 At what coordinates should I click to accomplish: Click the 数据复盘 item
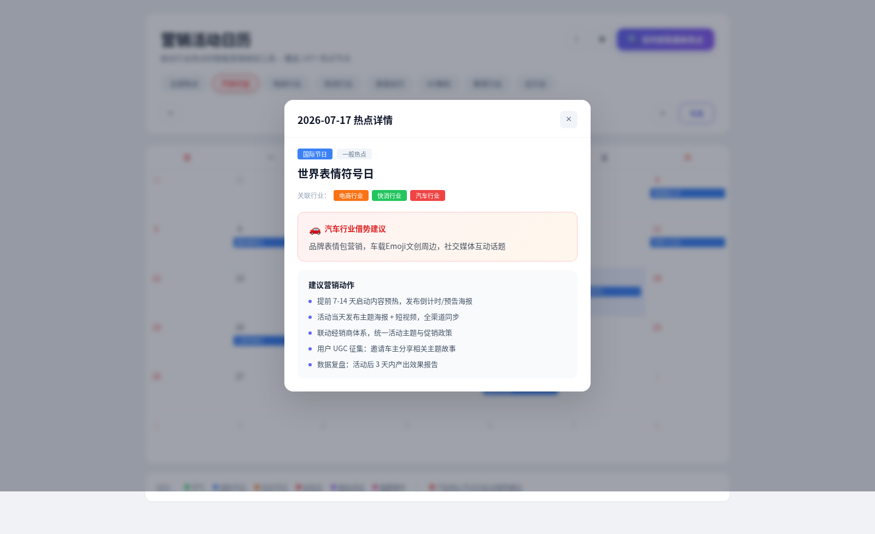pos(374,365)
